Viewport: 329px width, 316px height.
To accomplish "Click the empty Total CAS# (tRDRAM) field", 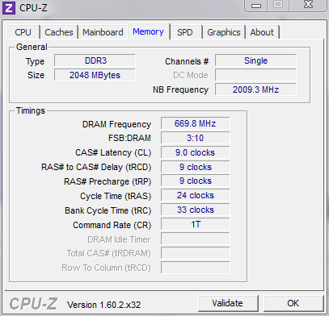I will pyautogui.click(x=196, y=253).
